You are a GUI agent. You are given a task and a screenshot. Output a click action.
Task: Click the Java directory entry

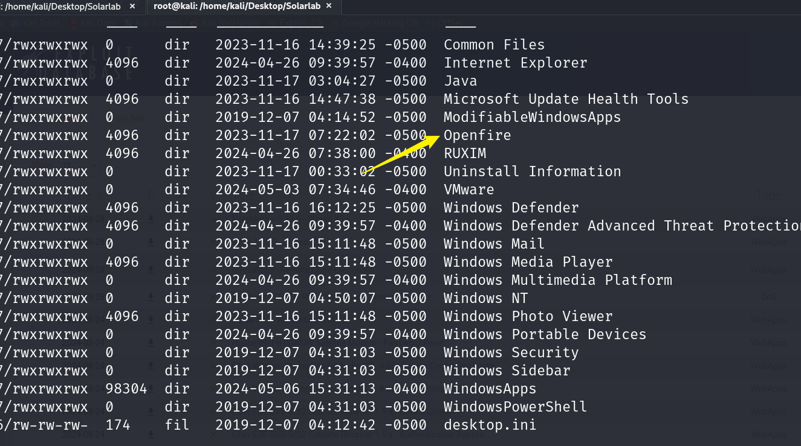[460, 81]
